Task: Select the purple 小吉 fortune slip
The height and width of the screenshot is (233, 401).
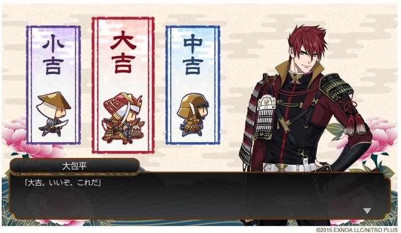Action: [x=53, y=85]
